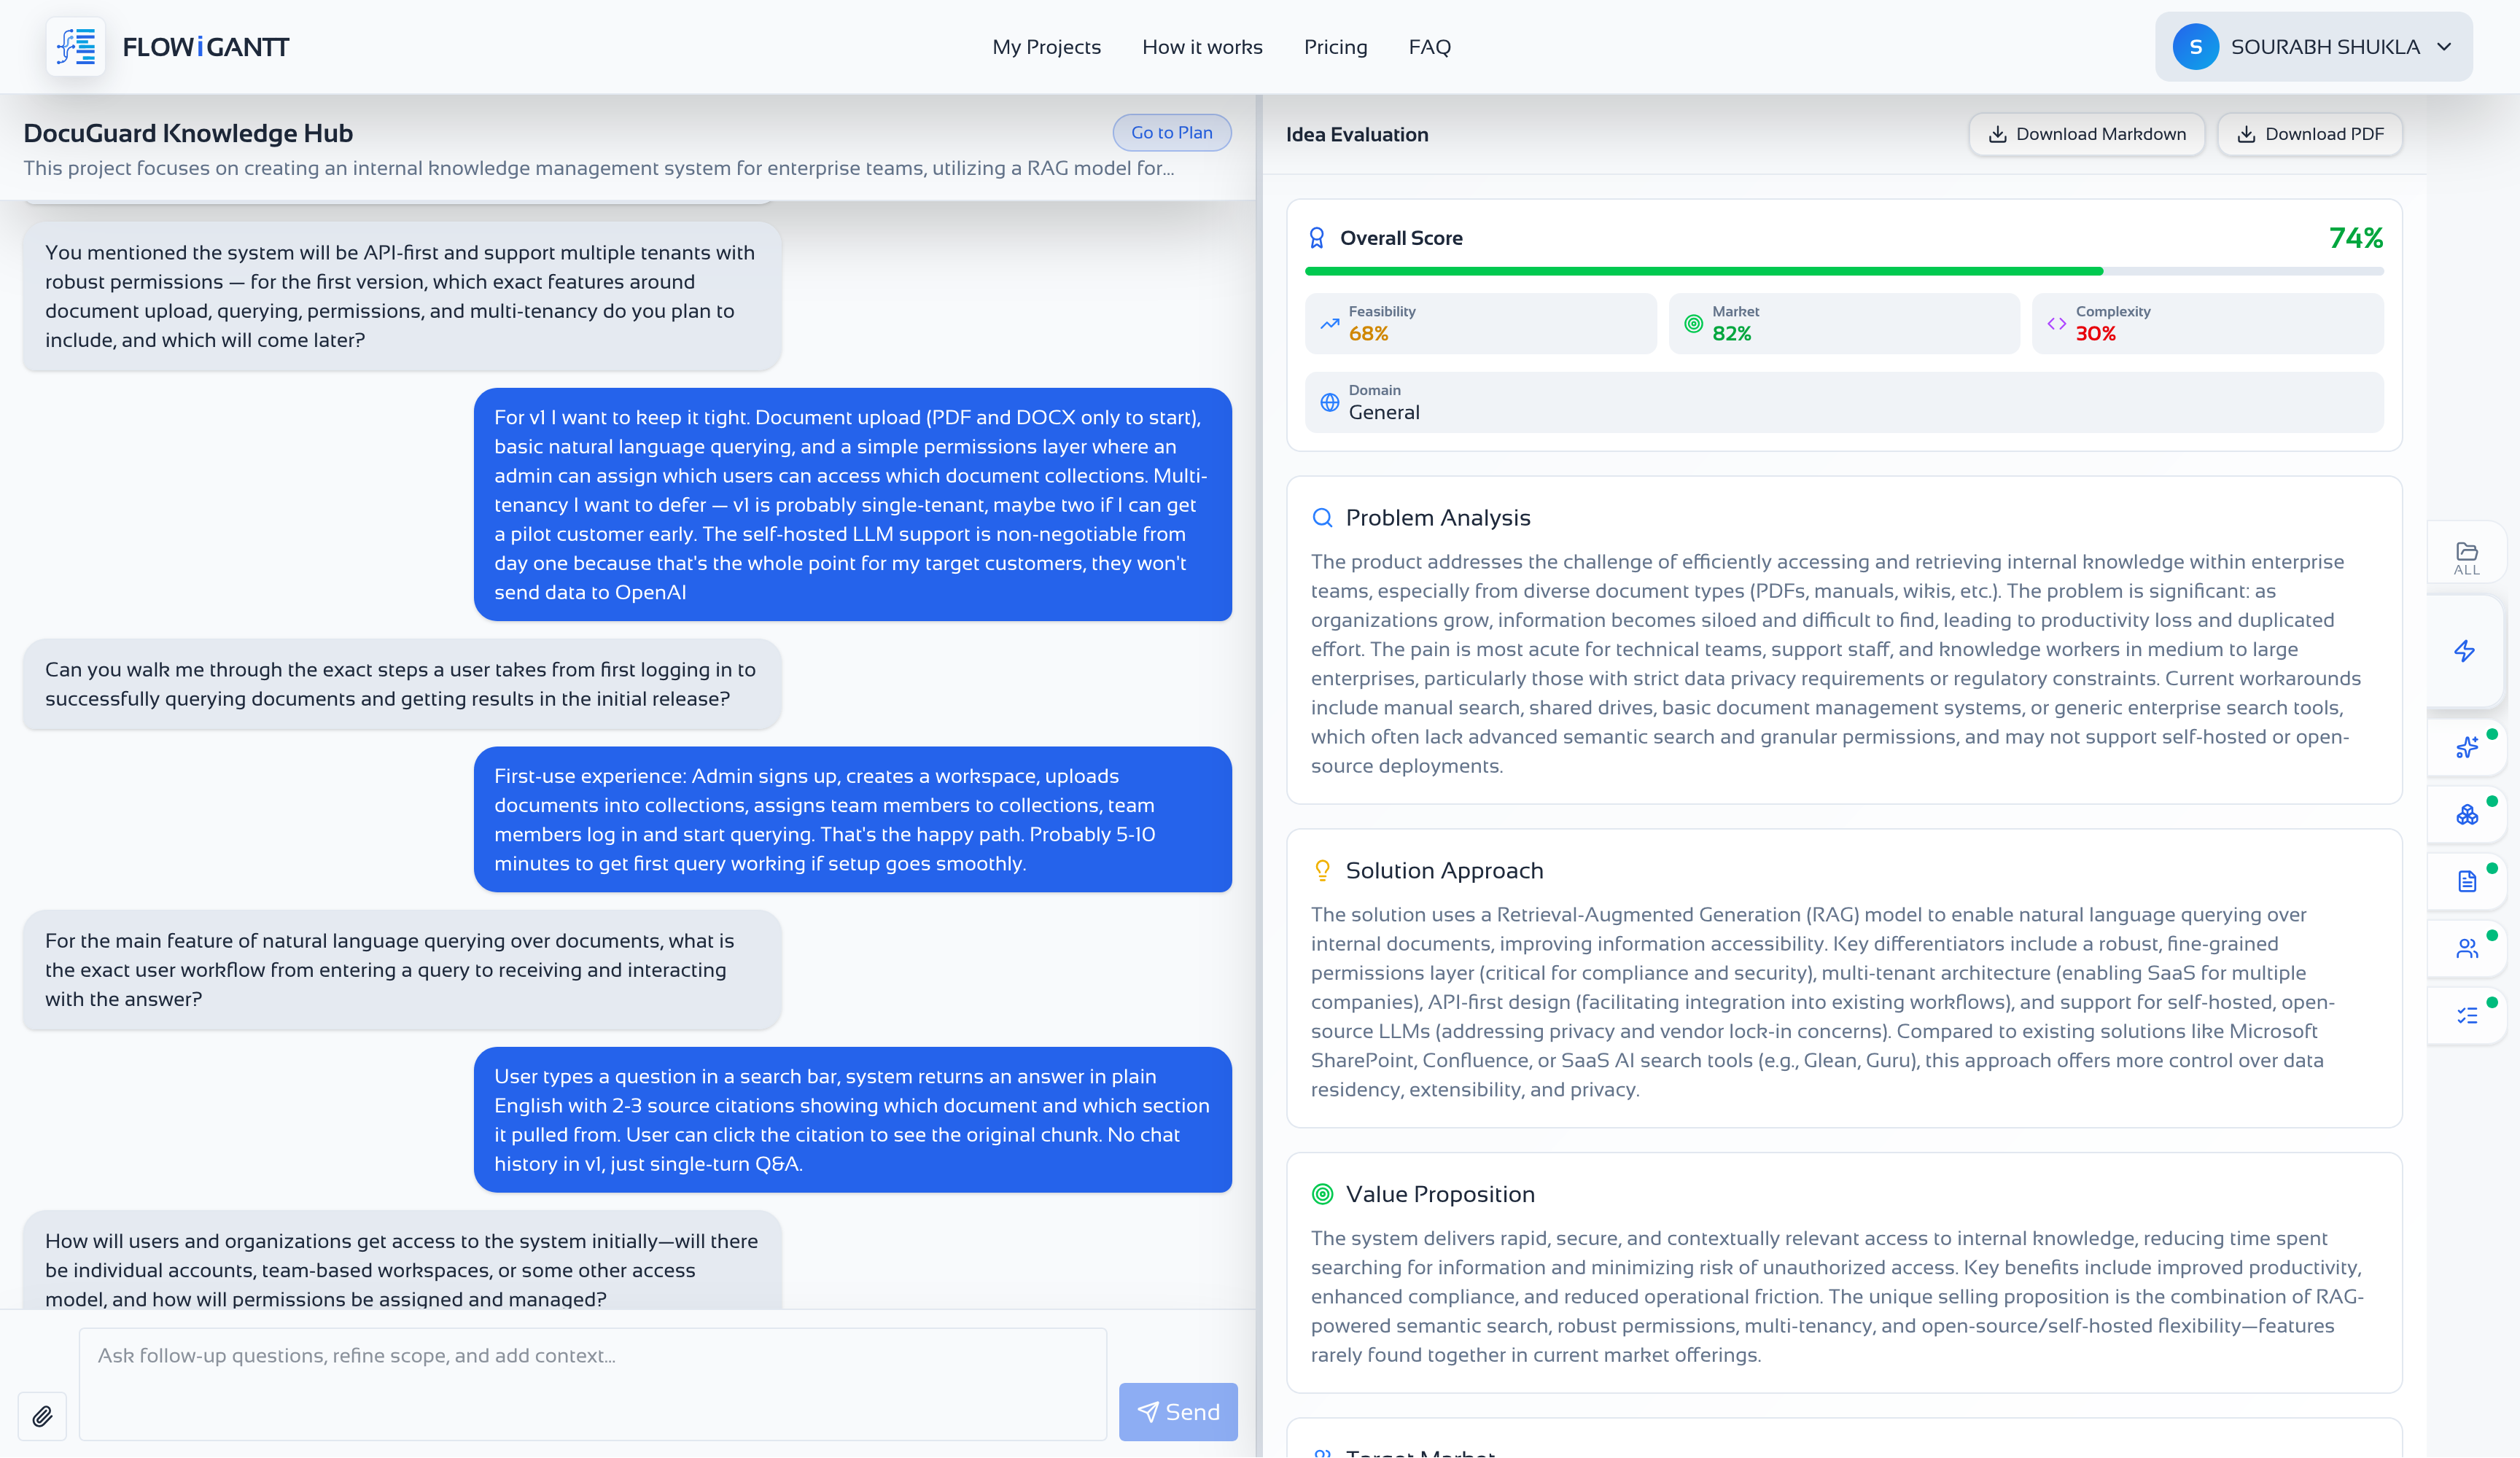Click the 74% overall score value
This screenshot has height=1458, width=2520.
pyautogui.click(x=2355, y=238)
